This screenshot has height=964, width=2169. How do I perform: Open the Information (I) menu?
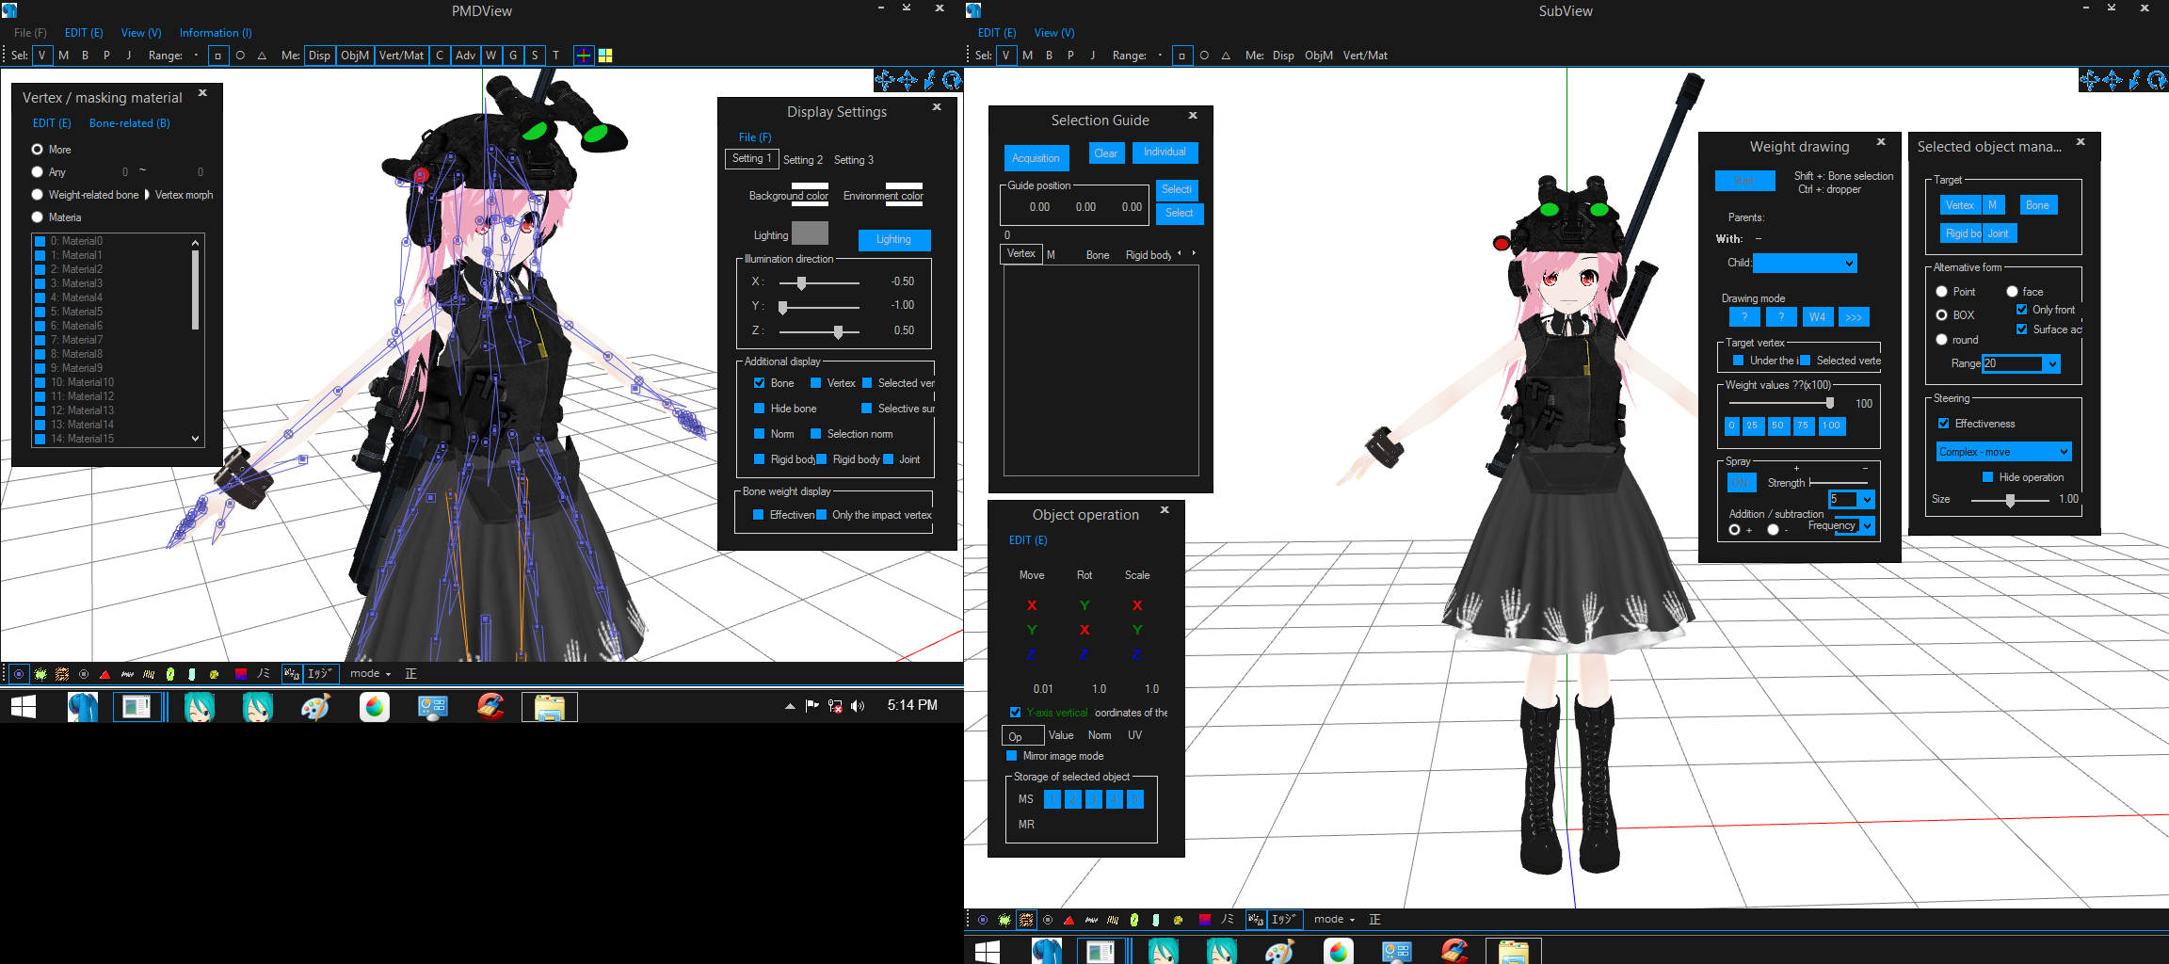point(216,33)
